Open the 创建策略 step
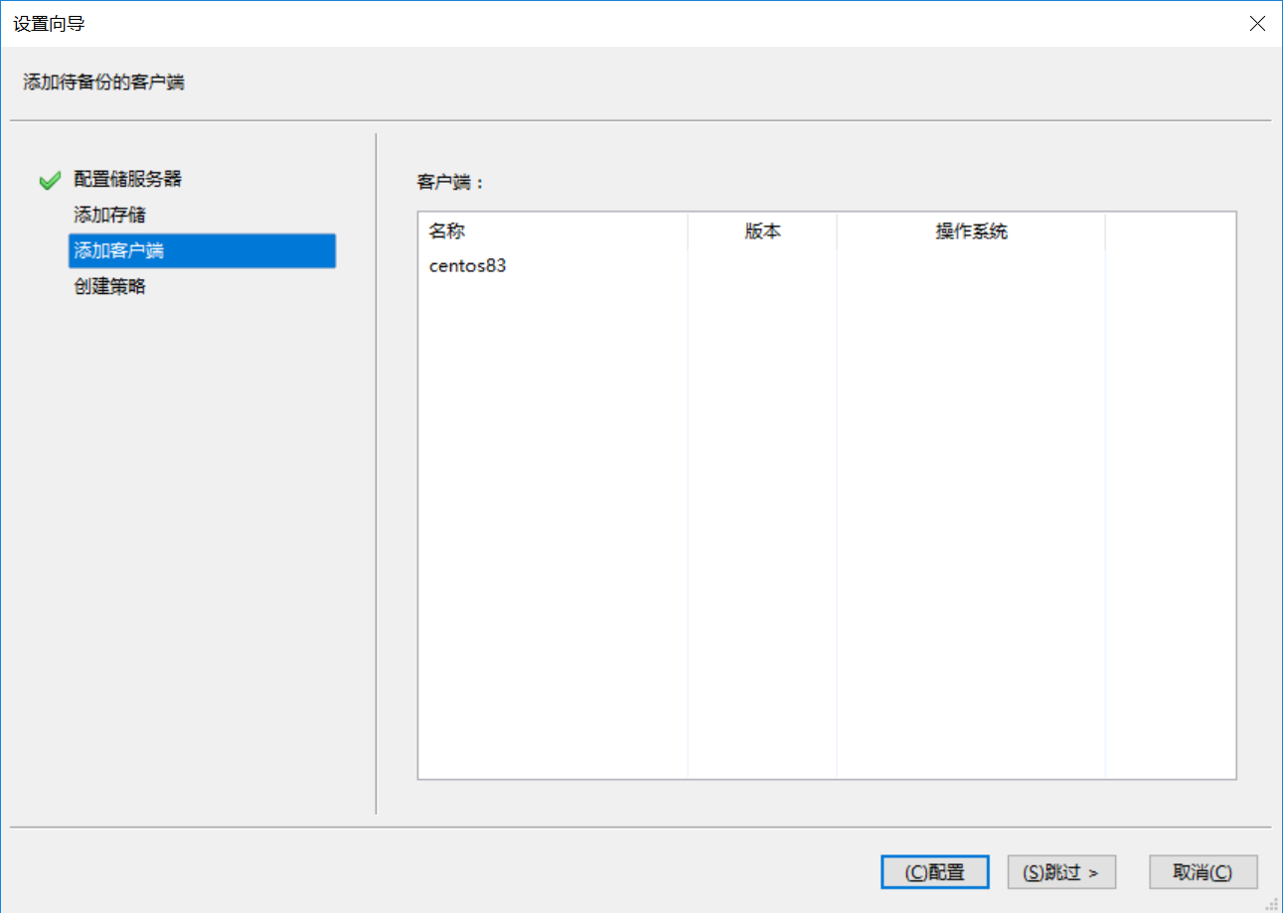The image size is (1283, 913). (110, 287)
